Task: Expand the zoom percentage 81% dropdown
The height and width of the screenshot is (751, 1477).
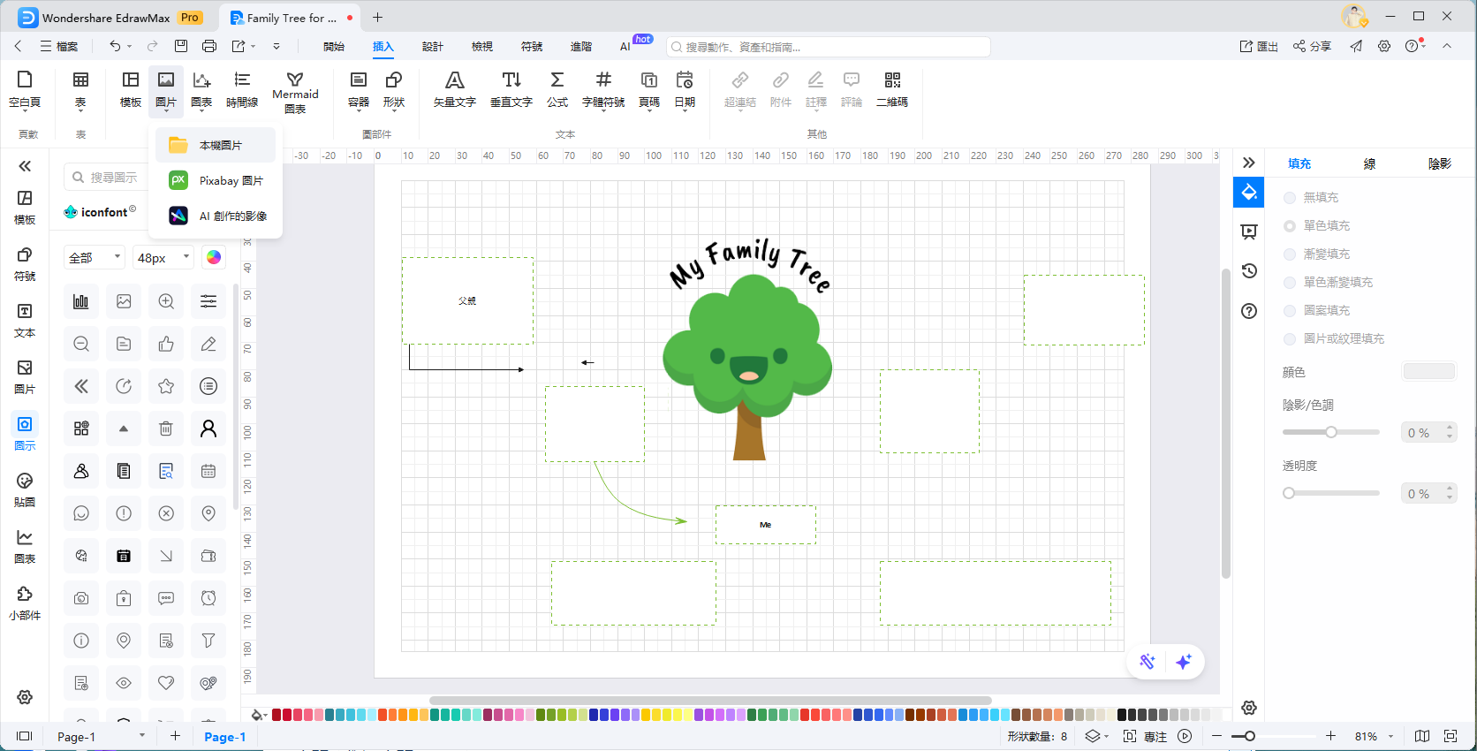Action: coord(1391,736)
